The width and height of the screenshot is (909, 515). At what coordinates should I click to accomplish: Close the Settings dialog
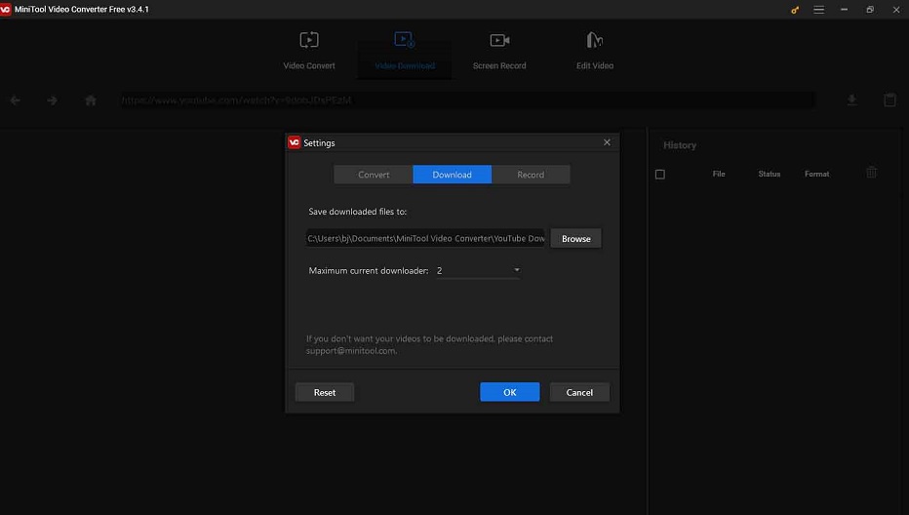click(607, 142)
